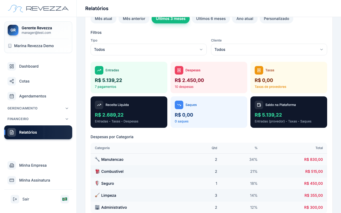Expand the Gerenciamento section
Screen dimensions: 341x213
coord(38,108)
